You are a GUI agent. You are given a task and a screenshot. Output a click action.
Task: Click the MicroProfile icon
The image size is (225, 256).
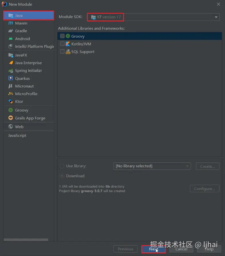11,94
